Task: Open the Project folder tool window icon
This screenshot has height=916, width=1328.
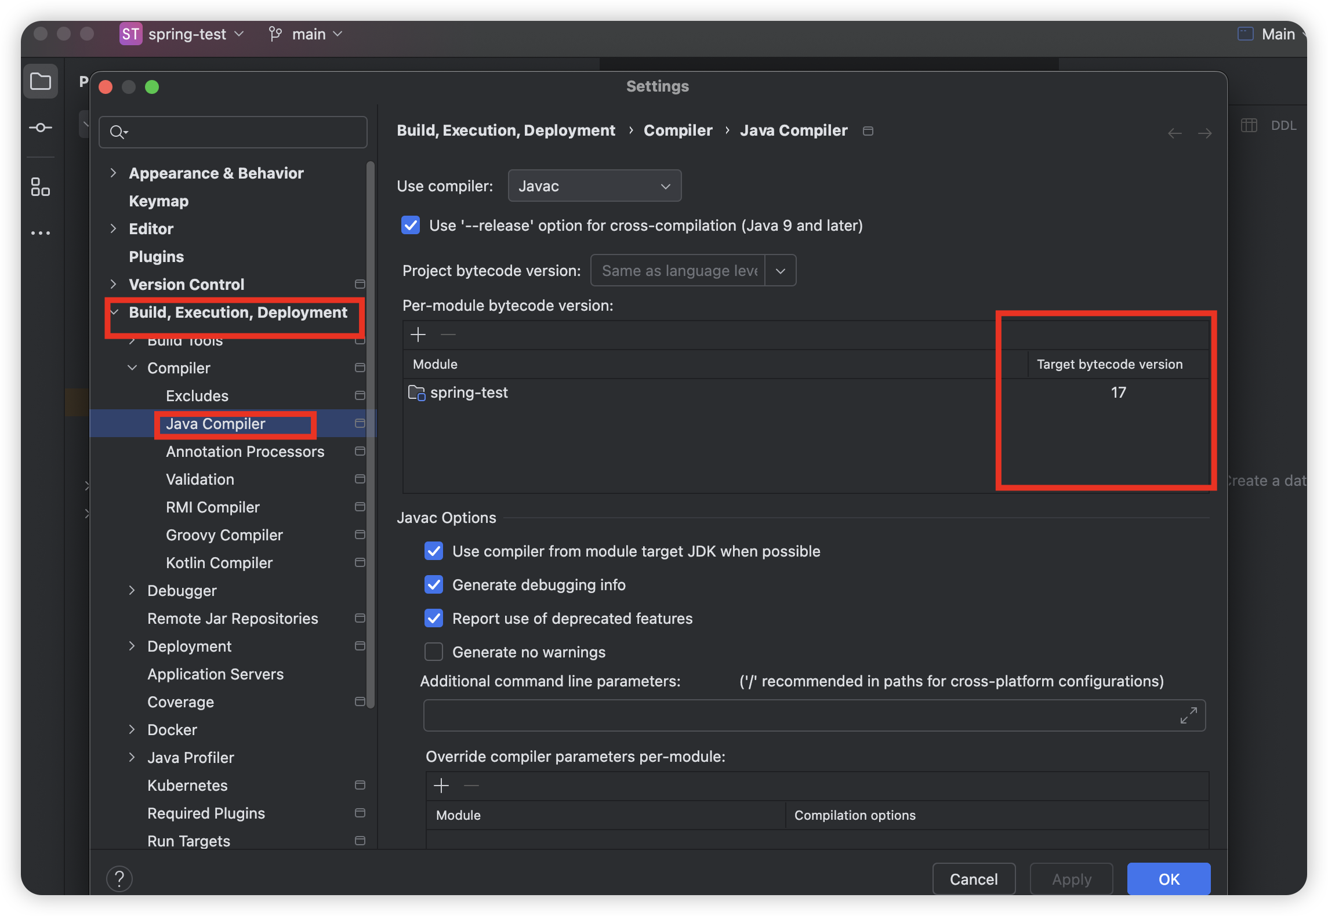Action: coord(41,82)
